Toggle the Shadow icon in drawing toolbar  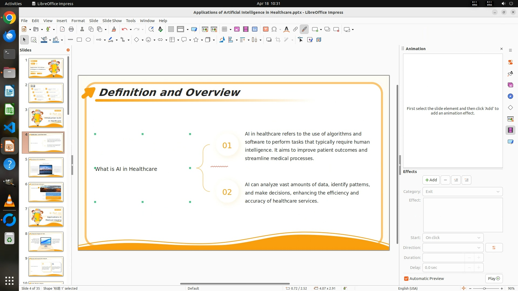tap(269, 40)
